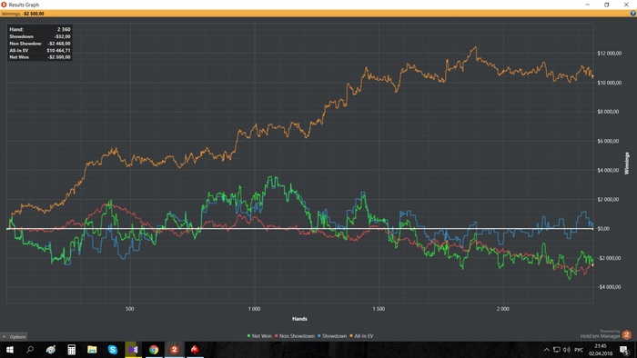This screenshot has height=358, width=637.
Task: Click the Results Graph window title text
Action: pyautogui.click(x=24, y=5)
